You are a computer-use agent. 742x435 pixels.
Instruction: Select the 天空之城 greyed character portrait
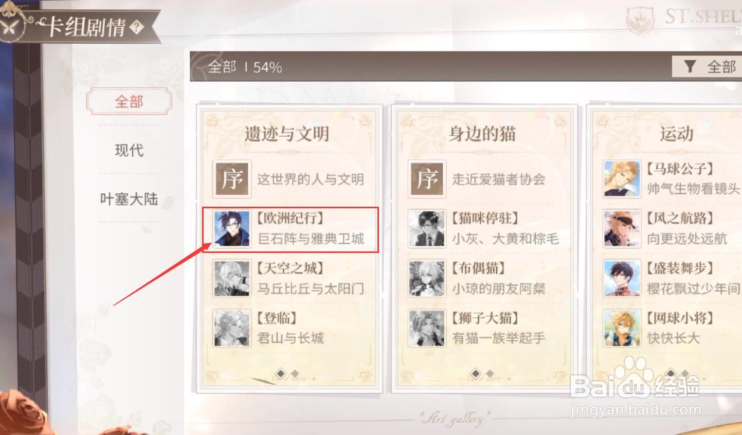pos(231,279)
